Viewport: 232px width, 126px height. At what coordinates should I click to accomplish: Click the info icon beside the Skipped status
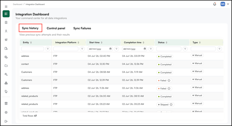point(171,105)
